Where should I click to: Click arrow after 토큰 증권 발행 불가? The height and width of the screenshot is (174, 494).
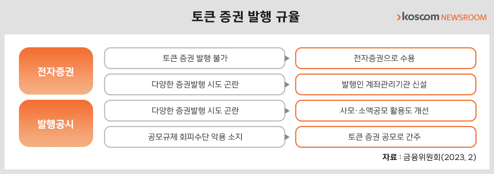[x=287, y=58]
